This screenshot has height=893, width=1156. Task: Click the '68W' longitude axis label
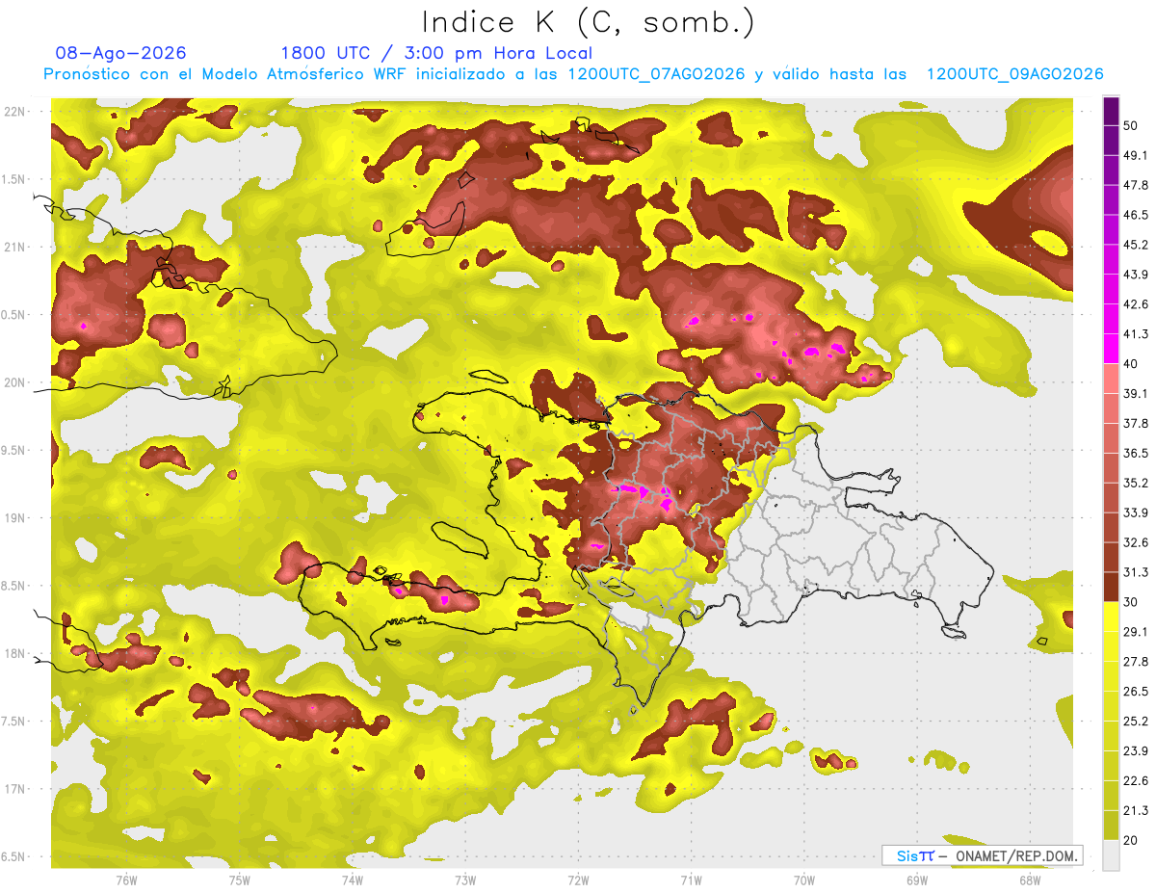point(1030,880)
